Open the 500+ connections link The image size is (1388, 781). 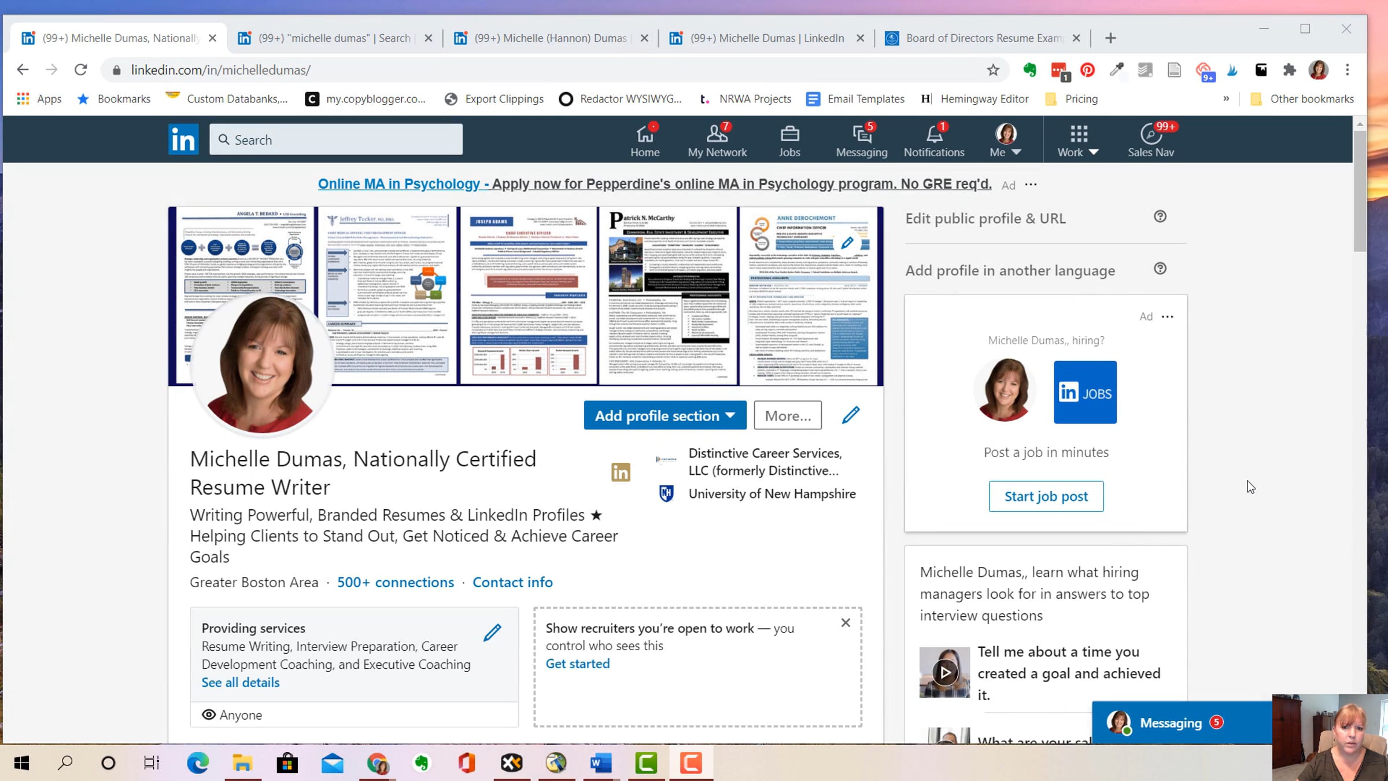(x=396, y=582)
